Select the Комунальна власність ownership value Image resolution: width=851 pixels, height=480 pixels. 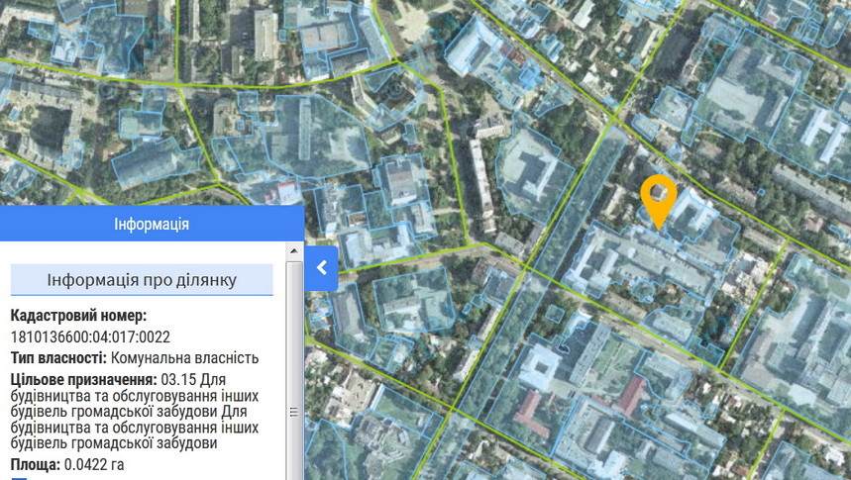pos(184,357)
